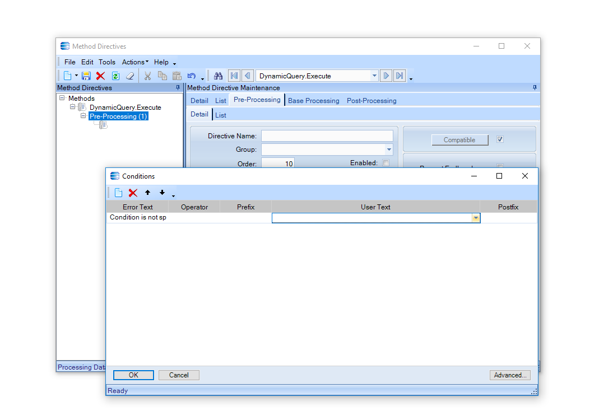The width and height of the screenshot is (599, 411).
Task: Click the red Delete X in the main toolbar
Action: click(x=100, y=76)
